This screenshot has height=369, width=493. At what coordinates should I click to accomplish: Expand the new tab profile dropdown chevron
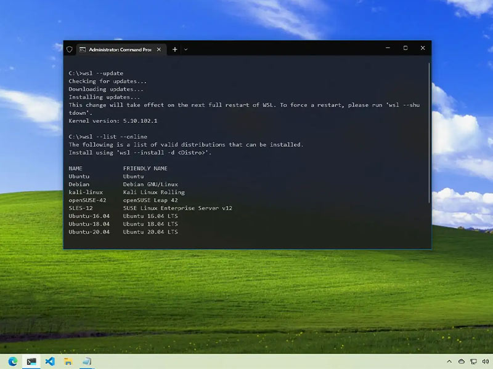pyautogui.click(x=186, y=50)
